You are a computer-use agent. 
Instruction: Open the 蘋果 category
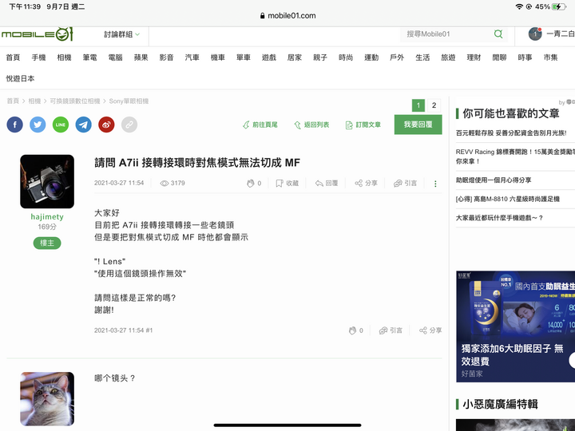[x=141, y=57]
